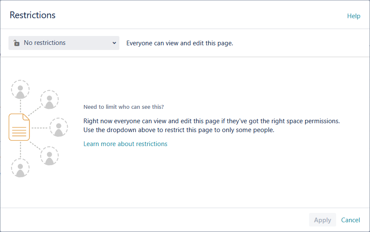This screenshot has width=370, height=232.
Task: Open the Help link
Action: coord(353,16)
